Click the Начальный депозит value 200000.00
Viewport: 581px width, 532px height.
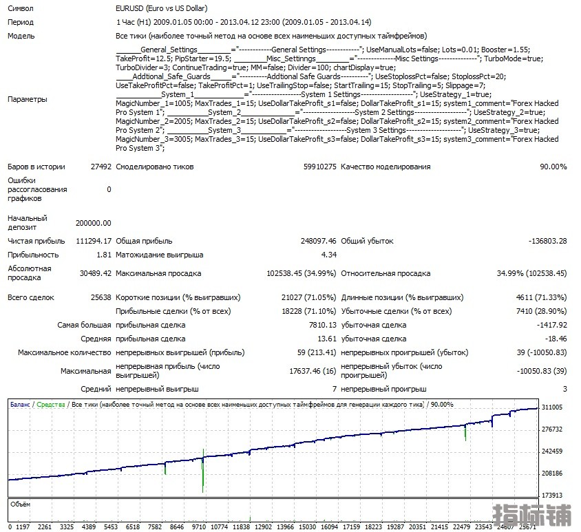click(93, 223)
